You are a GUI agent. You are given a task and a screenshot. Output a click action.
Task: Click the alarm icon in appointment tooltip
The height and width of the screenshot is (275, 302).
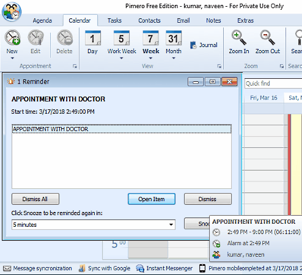(x=216, y=243)
